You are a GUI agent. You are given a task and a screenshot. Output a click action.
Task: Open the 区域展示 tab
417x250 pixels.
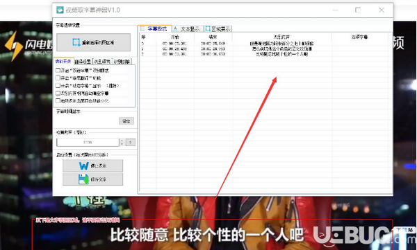tap(218, 29)
